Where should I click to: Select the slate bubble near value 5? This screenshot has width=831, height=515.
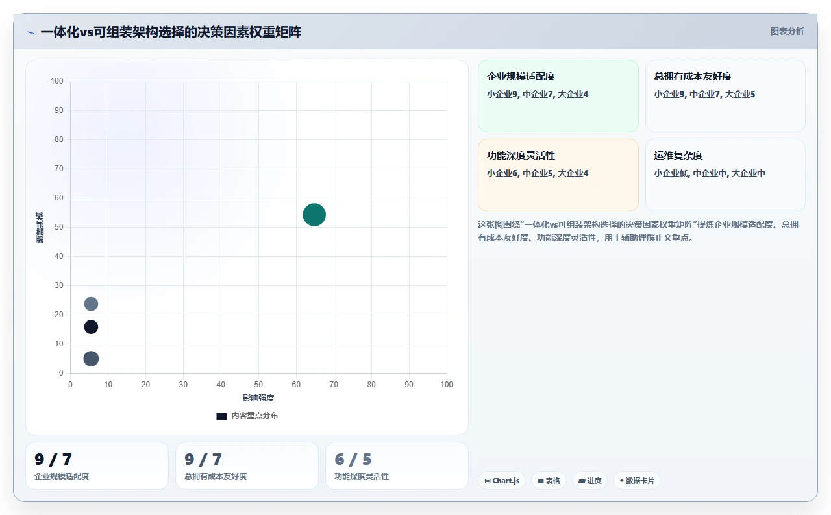[91, 359]
